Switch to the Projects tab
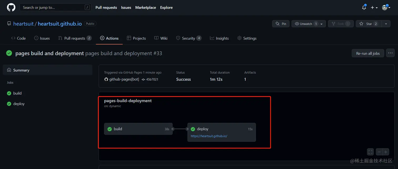The width and height of the screenshot is (398, 169). point(136,38)
